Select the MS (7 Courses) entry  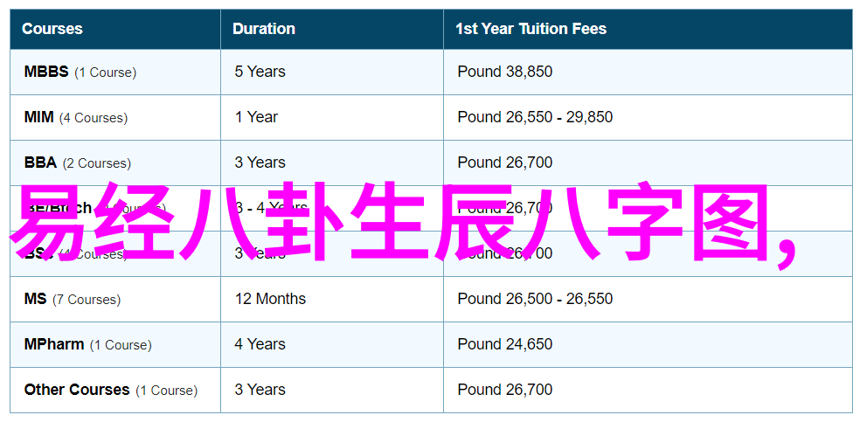pyautogui.click(x=73, y=299)
